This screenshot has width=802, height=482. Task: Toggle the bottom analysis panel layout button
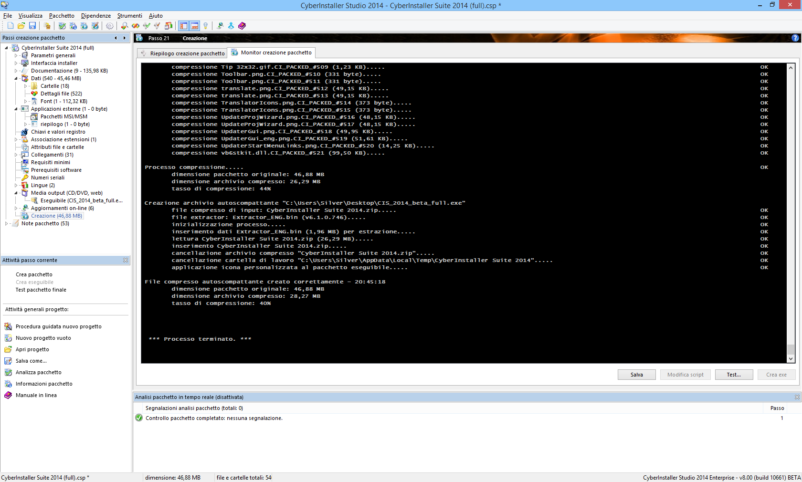click(195, 26)
